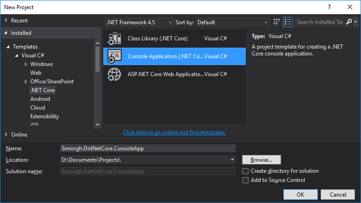Click the Browse... button

click(261, 159)
